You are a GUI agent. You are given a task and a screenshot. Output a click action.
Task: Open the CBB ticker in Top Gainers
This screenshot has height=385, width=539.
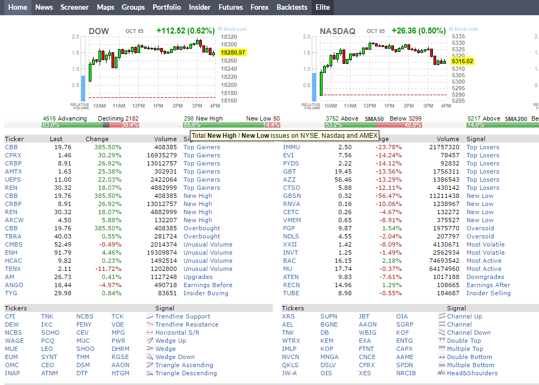tap(11, 147)
